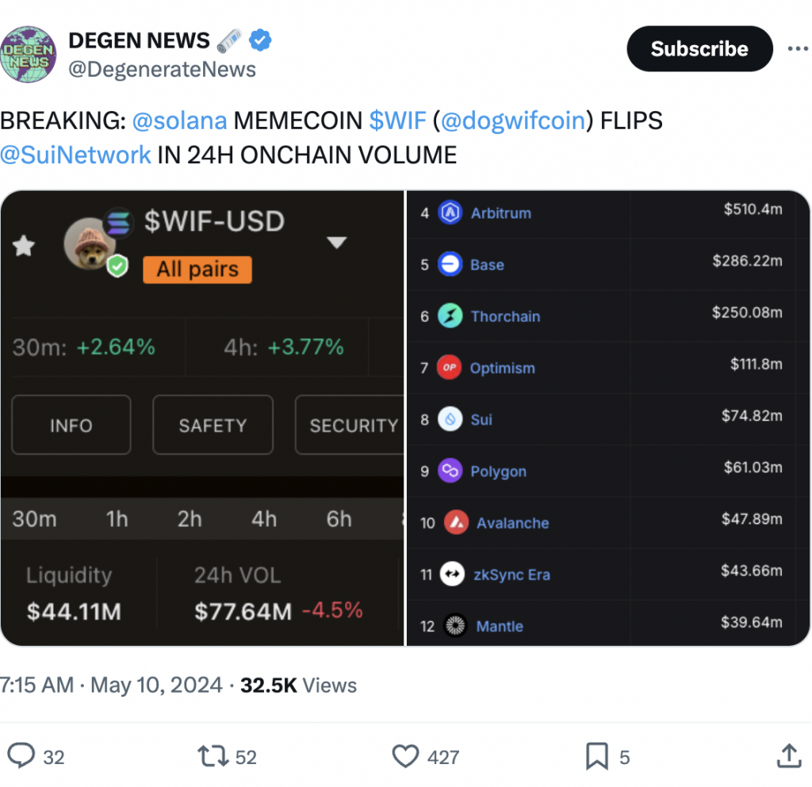This screenshot has width=812, height=787.
Task: Open the @SuiNetwork mention link
Action: pos(75,155)
